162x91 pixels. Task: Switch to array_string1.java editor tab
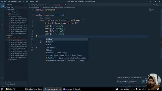tap(58, 5)
